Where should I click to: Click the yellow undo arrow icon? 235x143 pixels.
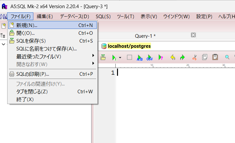(x=173, y=58)
